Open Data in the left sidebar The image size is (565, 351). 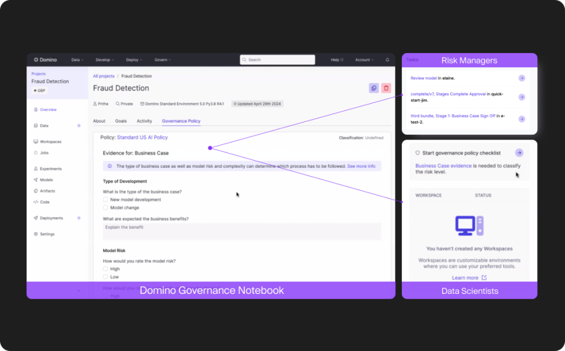41,126
